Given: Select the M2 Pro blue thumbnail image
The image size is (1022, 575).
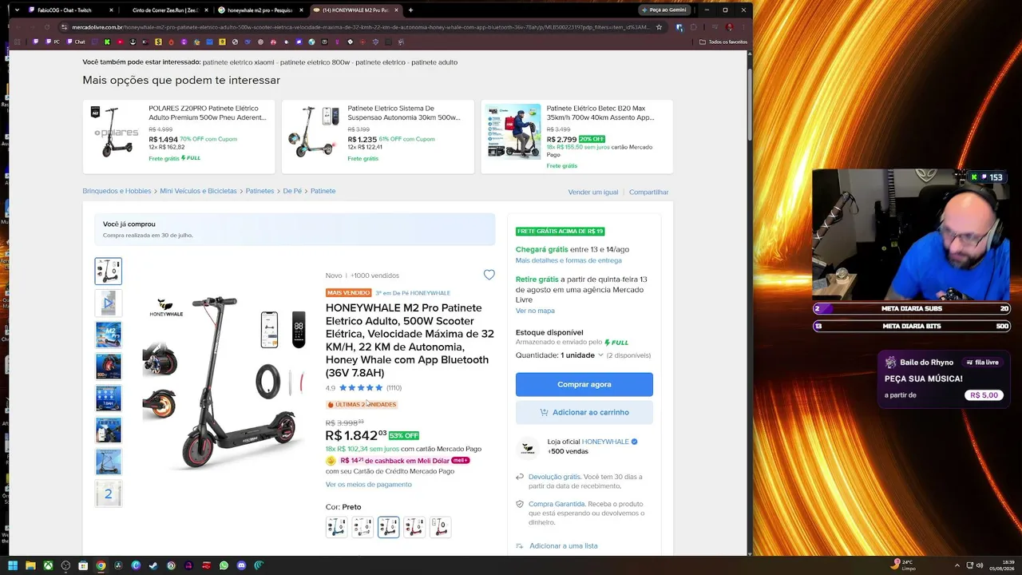Looking at the screenshot, I should (x=109, y=335).
